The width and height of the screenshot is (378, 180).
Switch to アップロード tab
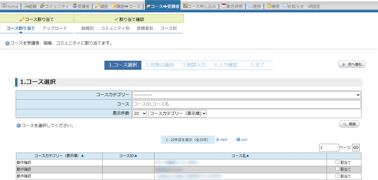coord(54,28)
